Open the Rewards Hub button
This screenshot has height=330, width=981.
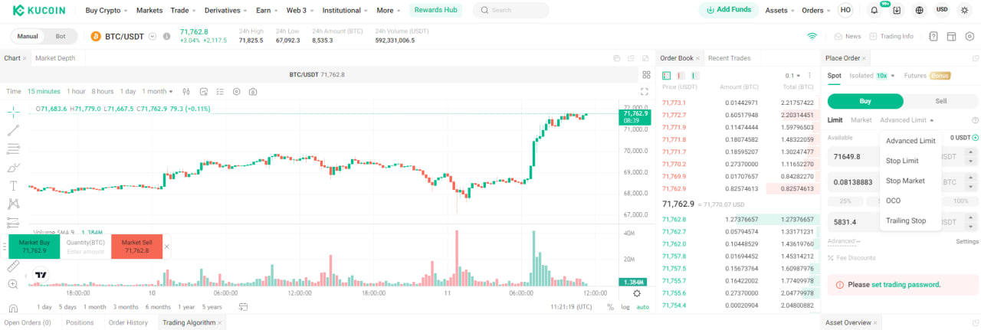click(436, 10)
